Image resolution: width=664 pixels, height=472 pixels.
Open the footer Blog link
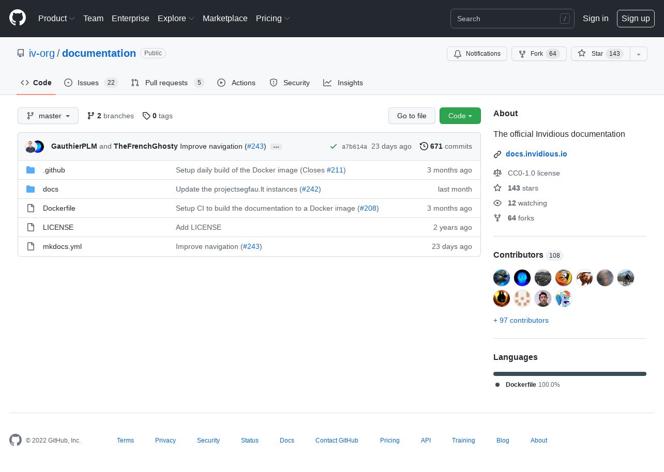pyautogui.click(x=503, y=440)
